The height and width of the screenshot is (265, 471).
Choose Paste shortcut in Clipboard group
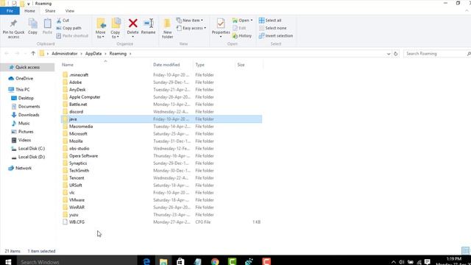[72, 36]
